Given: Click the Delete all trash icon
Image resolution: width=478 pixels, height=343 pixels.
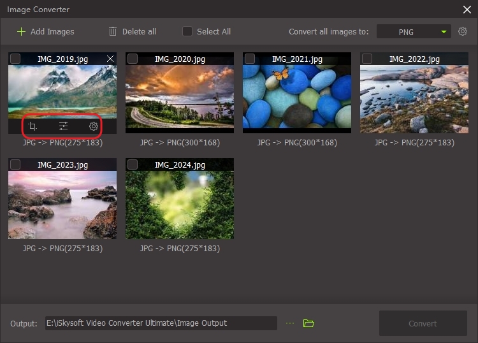Looking at the screenshot, I should [x=113, y=31].
